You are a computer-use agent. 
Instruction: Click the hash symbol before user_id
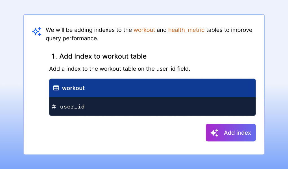[54, 107]
